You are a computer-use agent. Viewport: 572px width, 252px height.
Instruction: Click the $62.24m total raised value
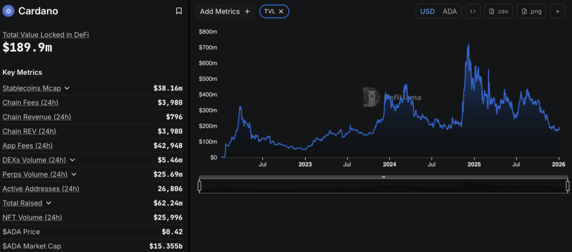coord(168,203)
